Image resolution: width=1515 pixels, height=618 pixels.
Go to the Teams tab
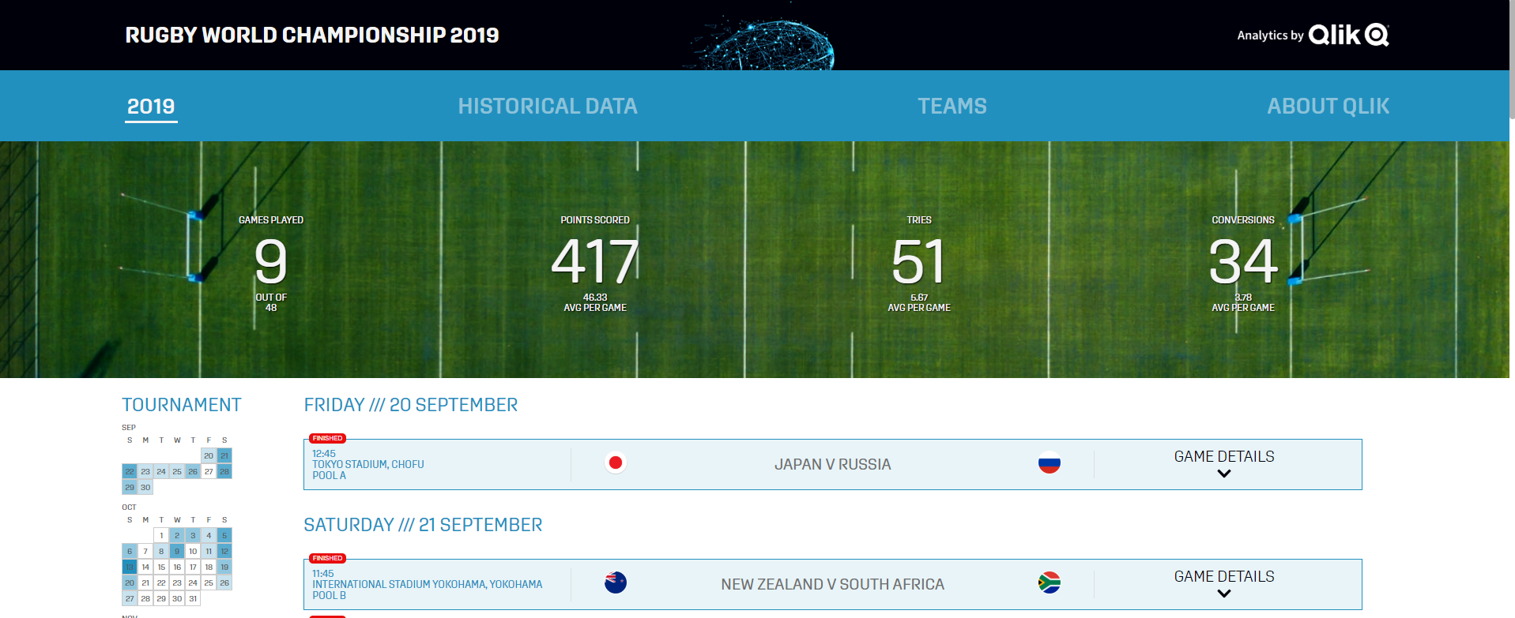[x=952, y=106]
